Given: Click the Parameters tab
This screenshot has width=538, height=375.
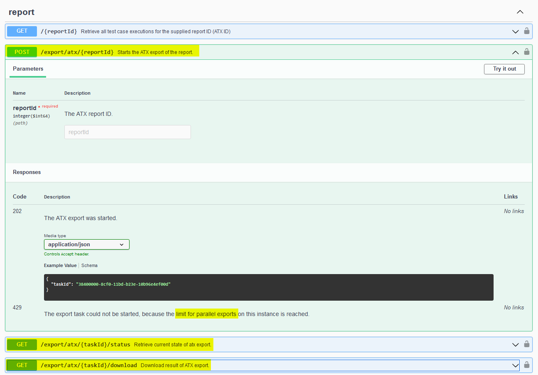Looking at the screenshot, I should pos(28,69).
